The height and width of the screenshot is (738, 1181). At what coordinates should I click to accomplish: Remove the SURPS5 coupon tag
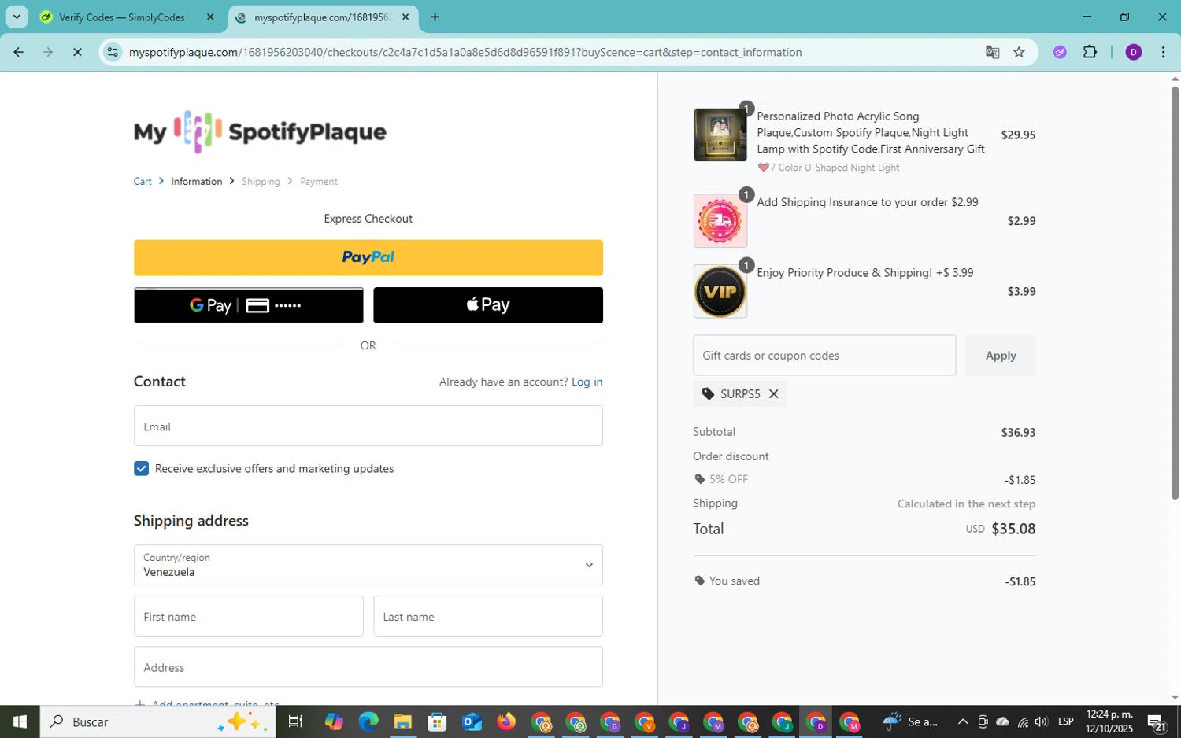coord(773,394)
